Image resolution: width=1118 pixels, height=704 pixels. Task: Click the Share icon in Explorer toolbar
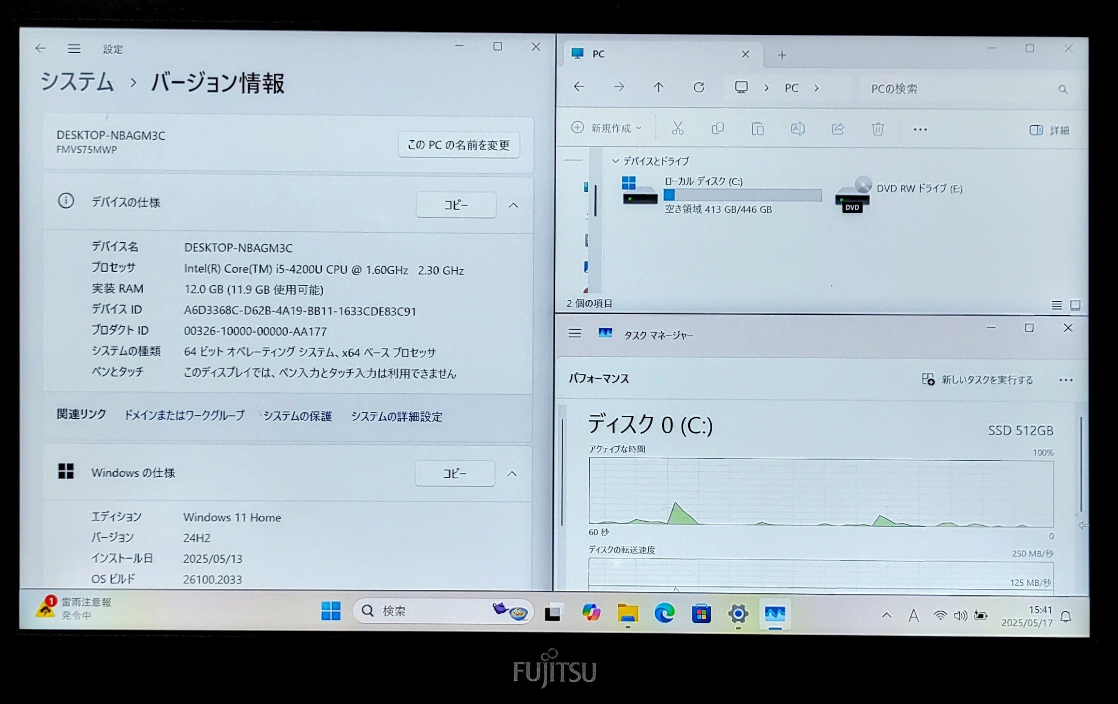click(837, 129)
